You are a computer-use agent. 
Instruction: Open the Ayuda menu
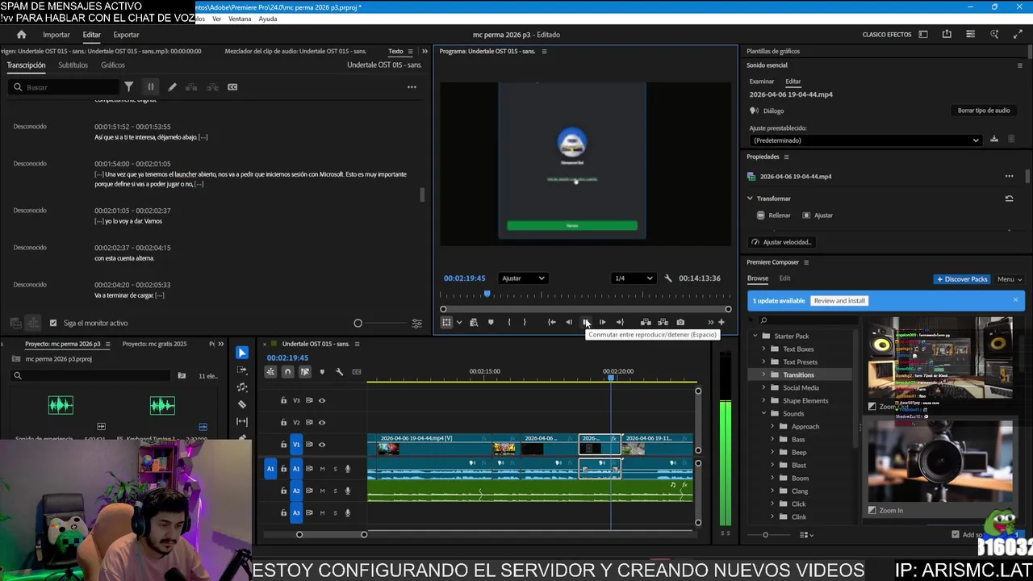pos(268,19)
